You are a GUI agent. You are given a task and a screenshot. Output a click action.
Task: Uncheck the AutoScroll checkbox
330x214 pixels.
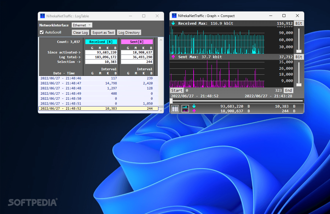pyautogui.click(x=42, y=32)
